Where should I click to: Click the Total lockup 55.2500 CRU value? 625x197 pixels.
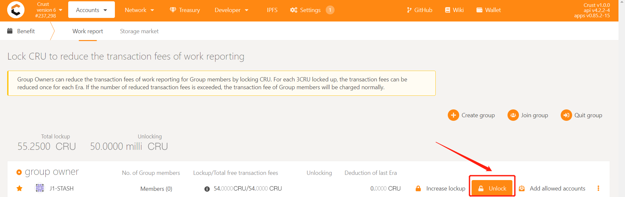[x=47, y=147]
